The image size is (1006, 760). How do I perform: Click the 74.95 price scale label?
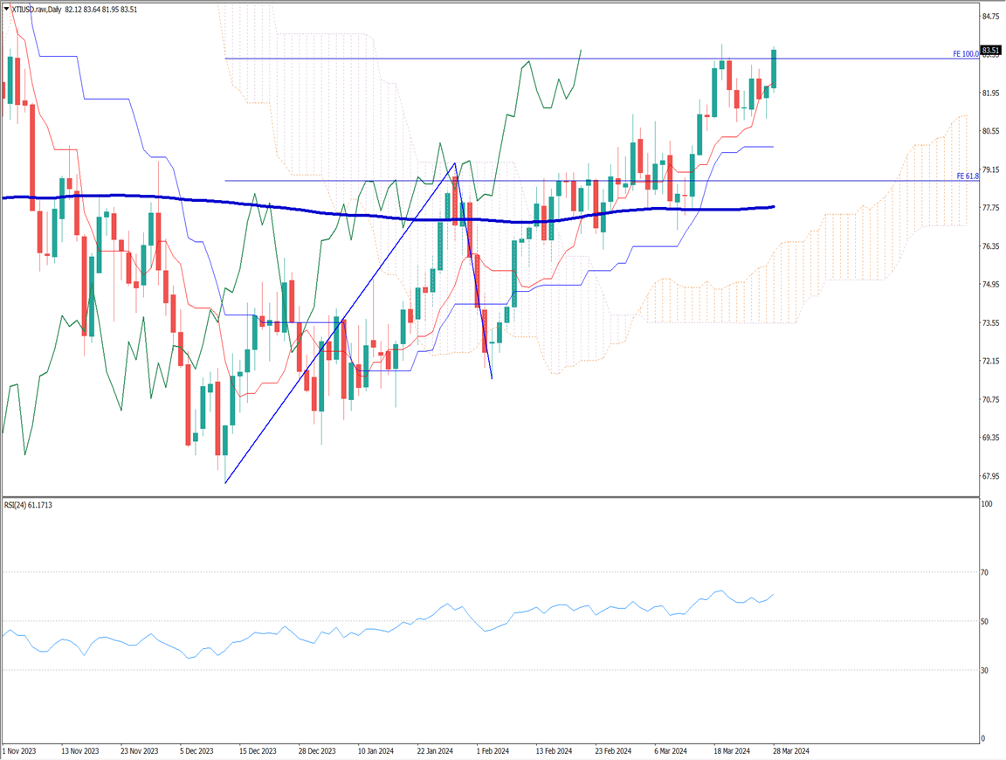tap(990, 285)
